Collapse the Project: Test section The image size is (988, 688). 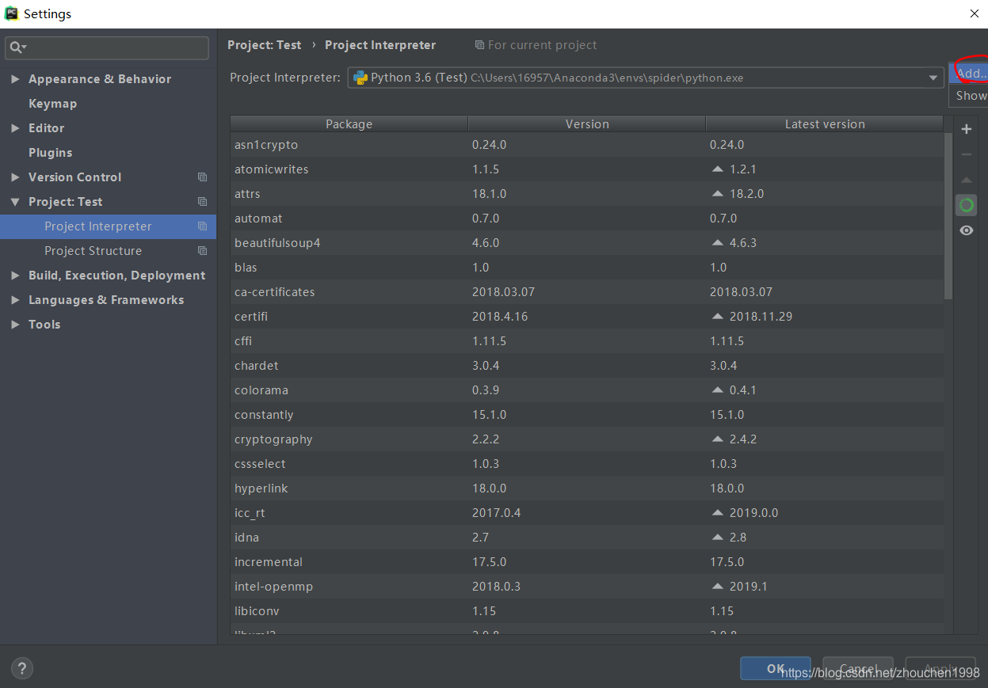(x=15, y=202)
